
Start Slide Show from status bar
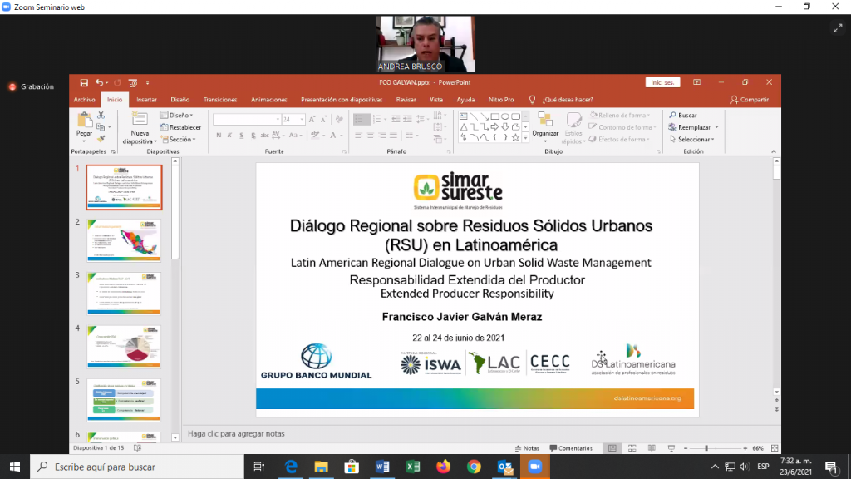[x=671, y=448]
